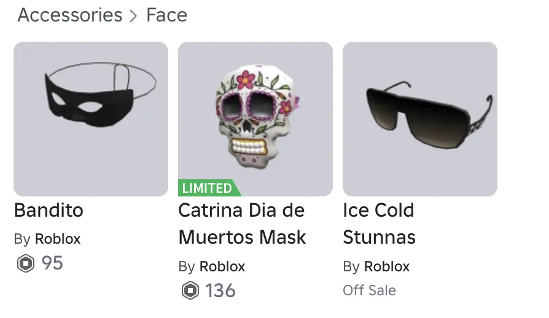Click the breadcrumb chevron after Accessories
This screenshot has width=549, height=318.
pyautogui.click(x=134, y=16)
